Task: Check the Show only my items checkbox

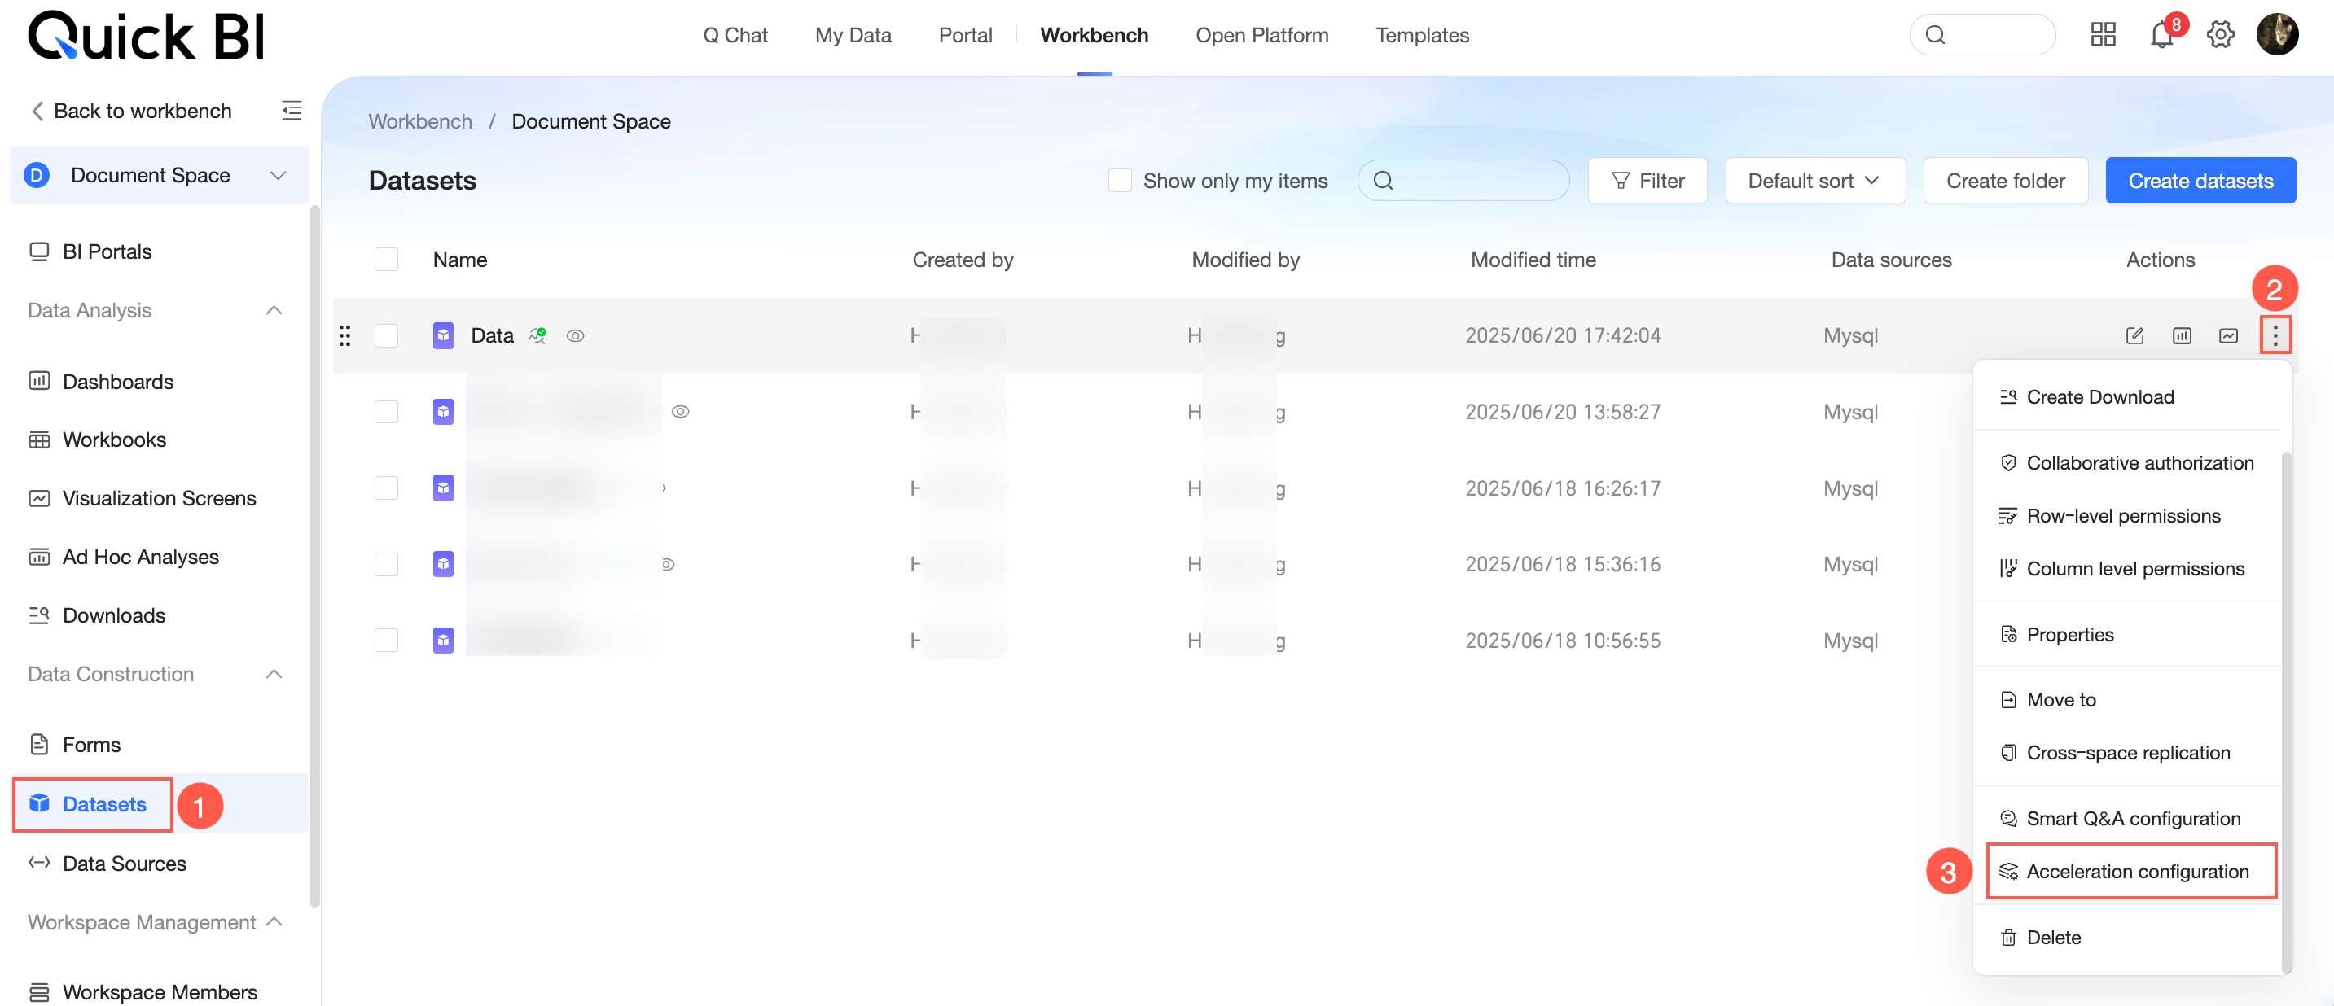Action: pyautogui.click(x=1120, y=182)
